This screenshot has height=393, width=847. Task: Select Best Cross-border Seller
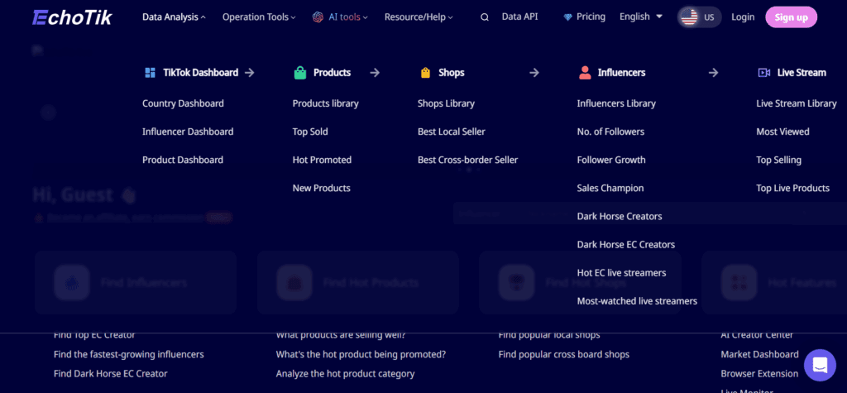pyautogui.click(x=468, y=160)
